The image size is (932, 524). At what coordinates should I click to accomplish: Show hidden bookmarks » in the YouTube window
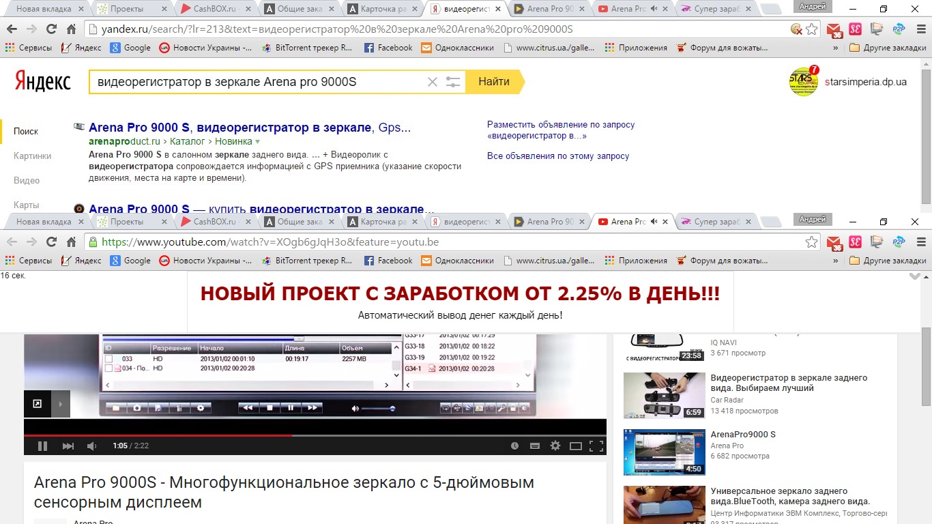836,261
